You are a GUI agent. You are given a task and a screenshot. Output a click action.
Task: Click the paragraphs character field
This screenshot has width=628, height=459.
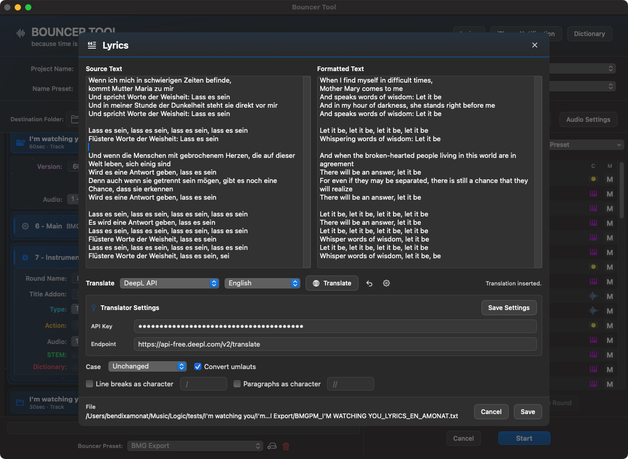point(351,384)
